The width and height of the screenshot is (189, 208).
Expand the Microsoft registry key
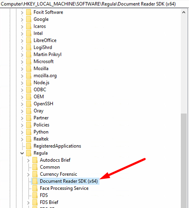coord(22,62)
